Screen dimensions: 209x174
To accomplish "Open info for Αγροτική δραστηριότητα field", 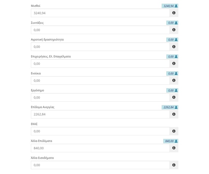I will (x=174, y=47).
